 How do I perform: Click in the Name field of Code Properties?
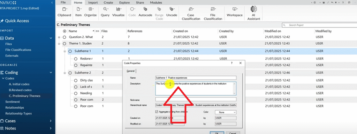pyautogui.click(x=196, y=78)
